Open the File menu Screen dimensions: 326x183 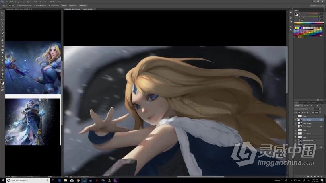point(7,2)
